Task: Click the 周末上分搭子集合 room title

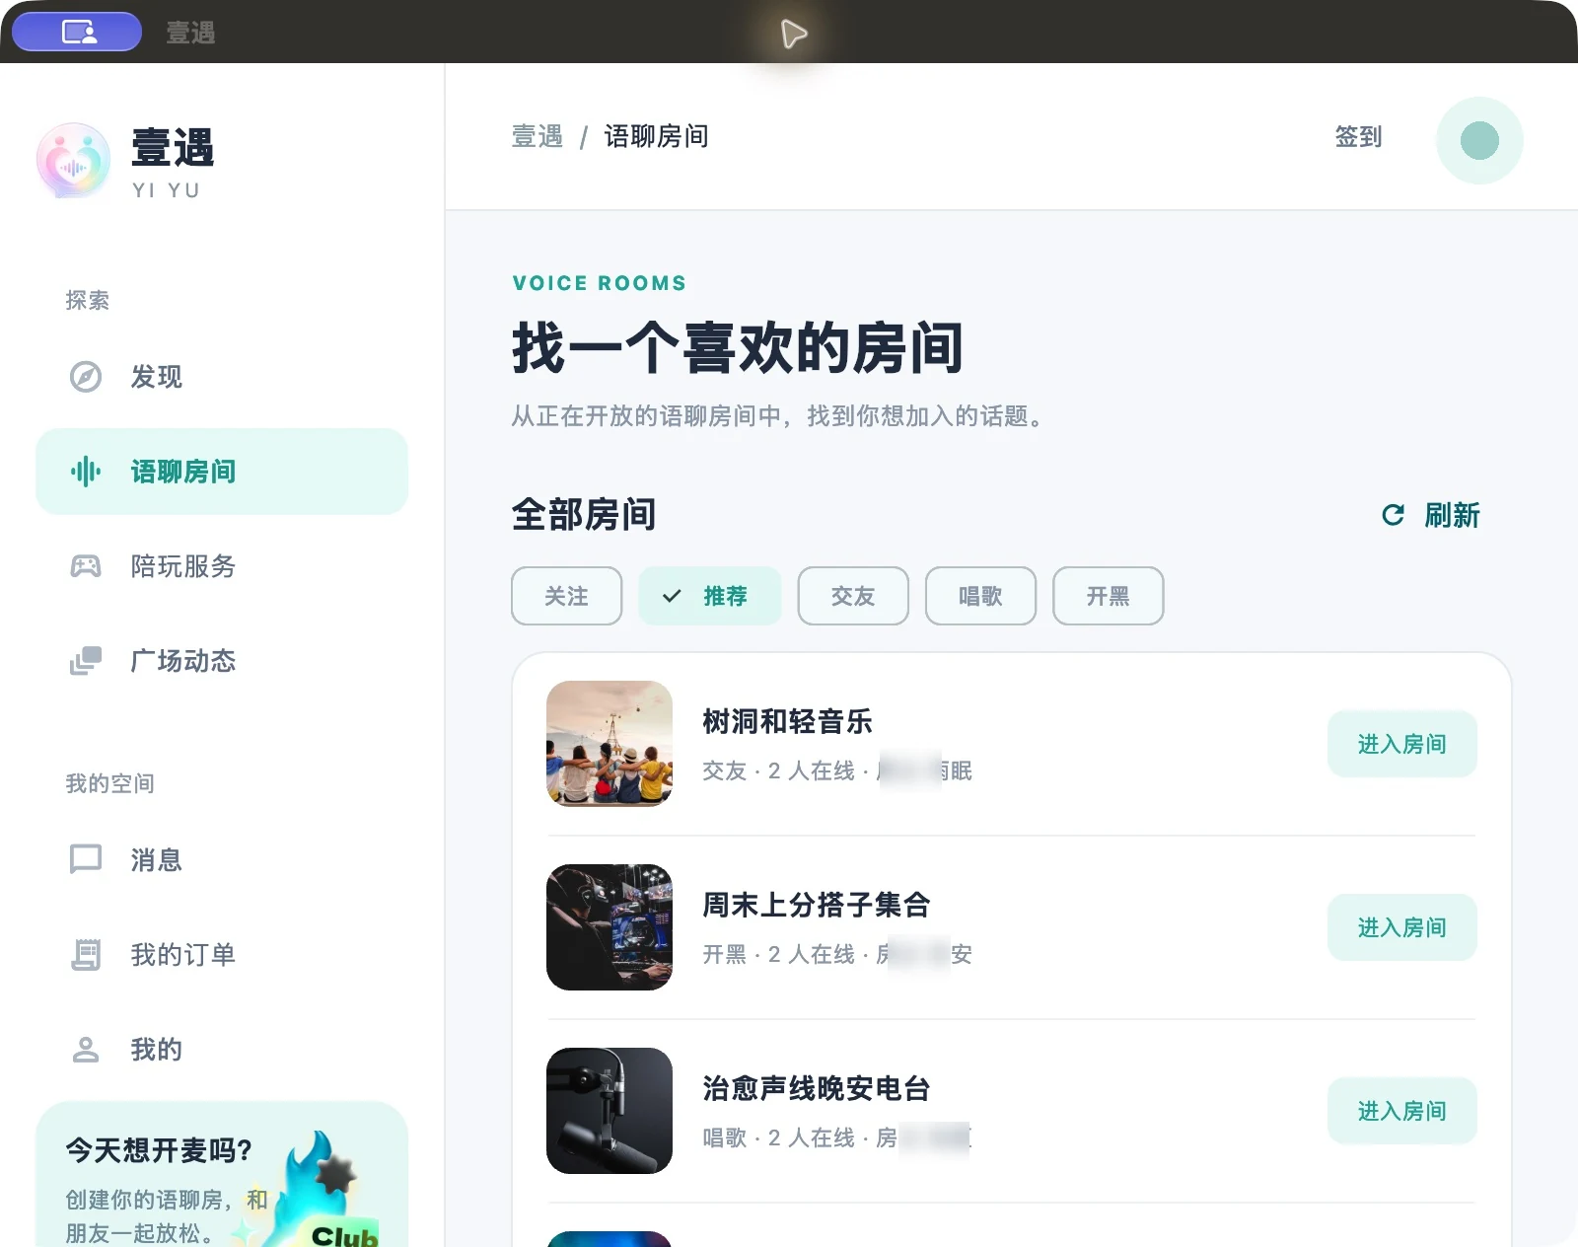Action: [817, 905]
